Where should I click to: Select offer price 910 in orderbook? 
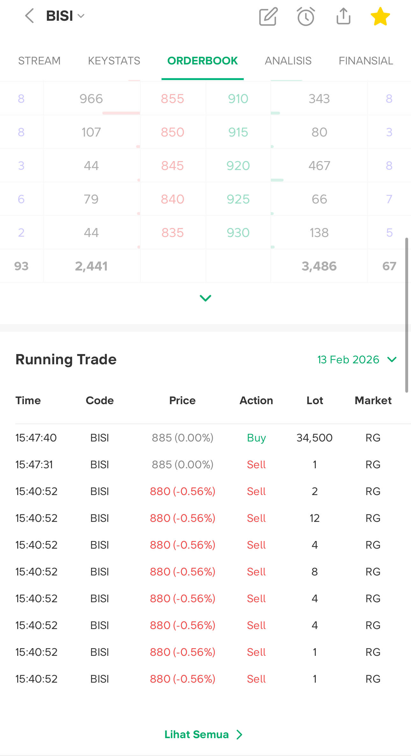pos(238,99)
